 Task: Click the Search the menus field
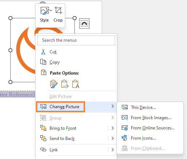[76, 40]
